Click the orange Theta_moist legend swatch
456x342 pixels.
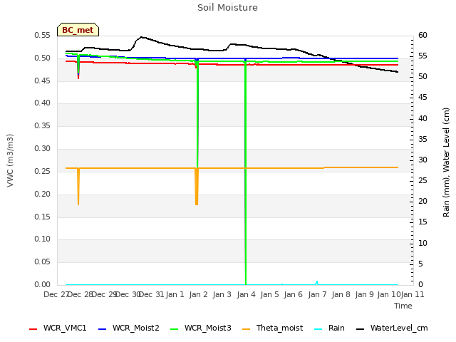pos(246,329)
